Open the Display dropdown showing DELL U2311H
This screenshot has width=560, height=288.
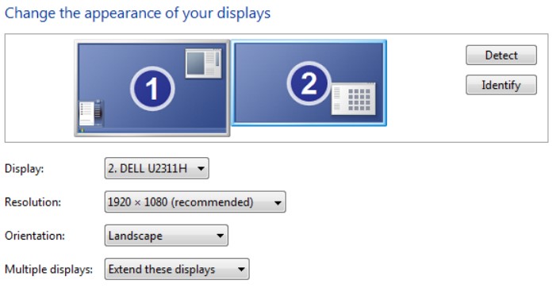click(157, 168)
